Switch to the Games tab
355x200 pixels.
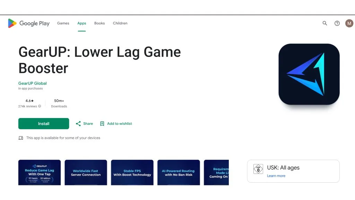point(63,23)
